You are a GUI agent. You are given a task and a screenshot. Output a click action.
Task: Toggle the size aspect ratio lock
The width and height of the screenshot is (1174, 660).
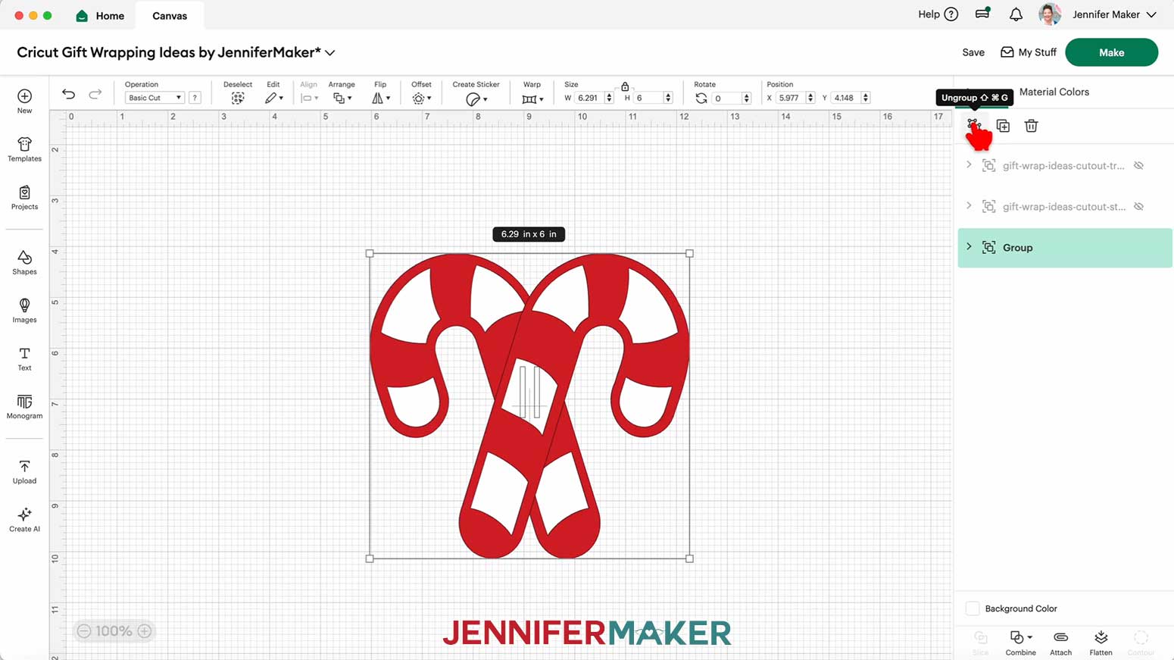tap(625, 86)
